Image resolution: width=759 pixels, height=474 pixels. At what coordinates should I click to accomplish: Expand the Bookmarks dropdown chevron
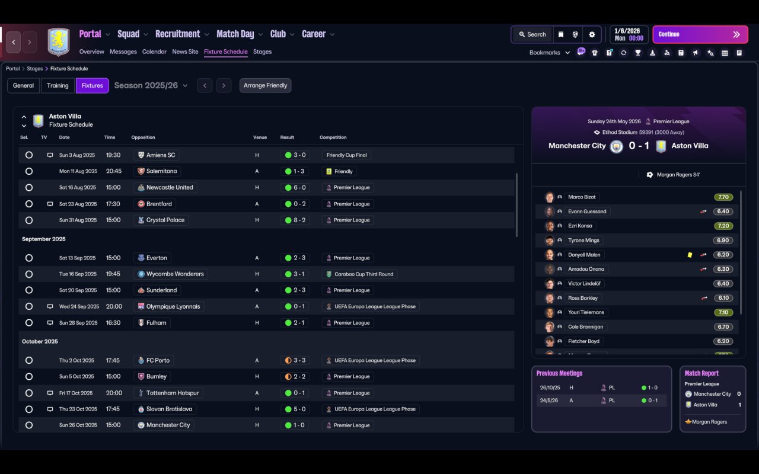[567, 53]
